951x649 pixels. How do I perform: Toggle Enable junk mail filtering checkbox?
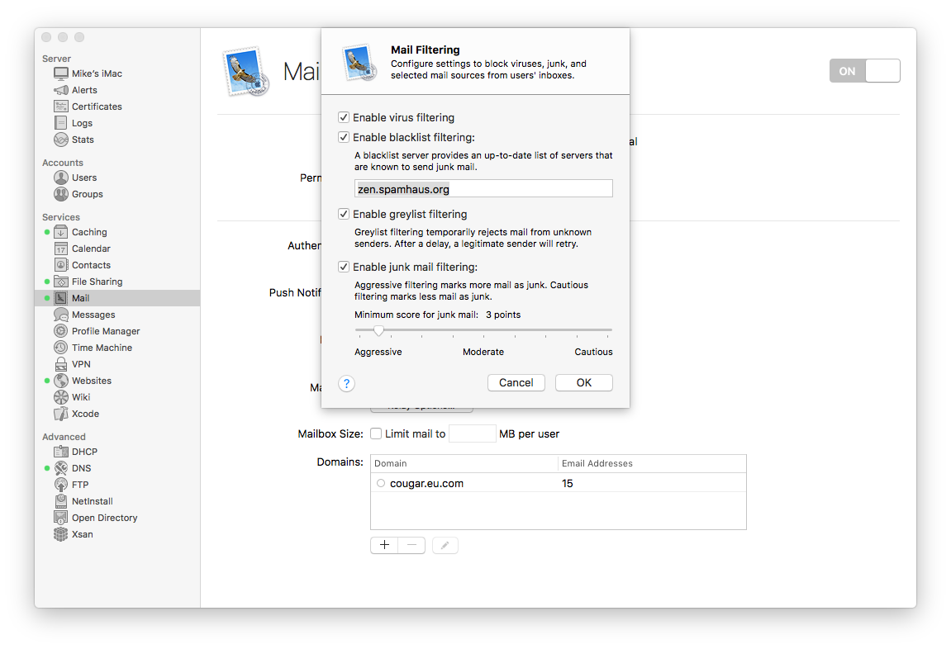coord(344,267)
